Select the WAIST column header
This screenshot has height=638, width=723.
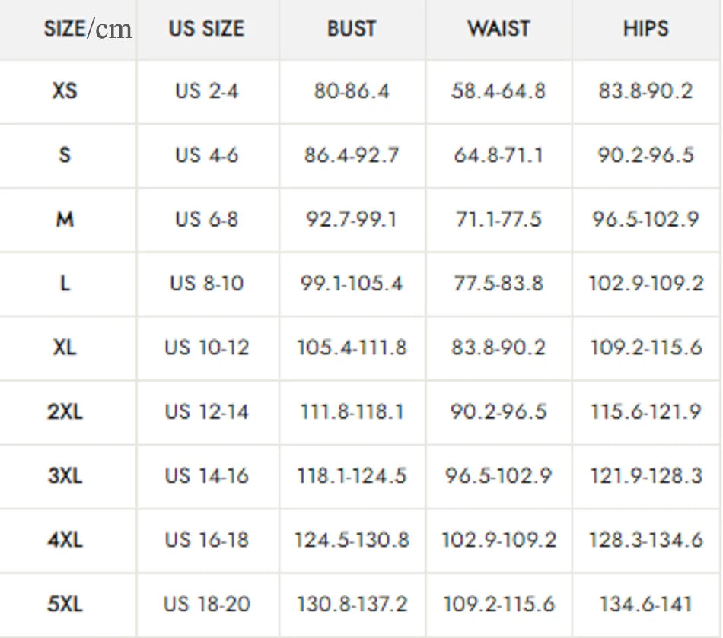click(x=498, y=29)
